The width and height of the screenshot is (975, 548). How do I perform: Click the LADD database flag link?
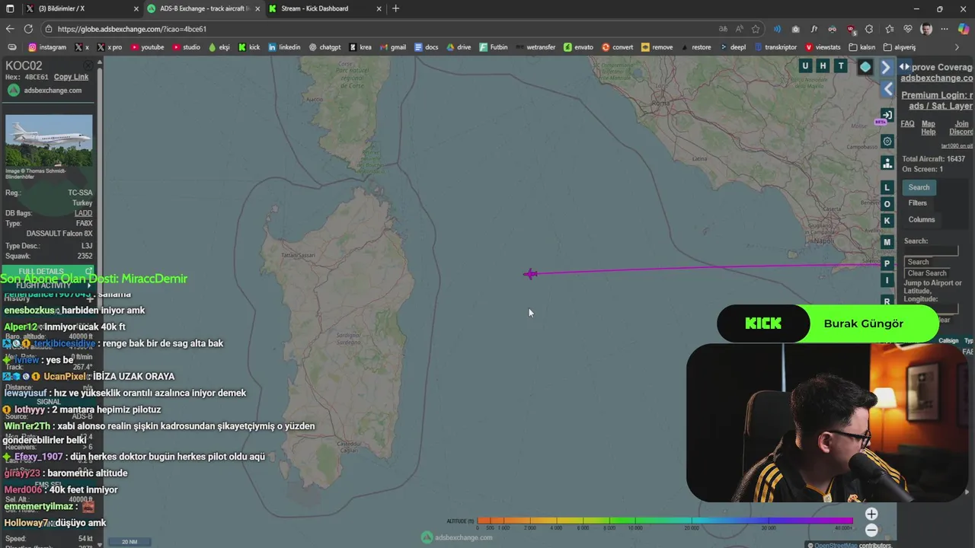click(x=83, y=213)
